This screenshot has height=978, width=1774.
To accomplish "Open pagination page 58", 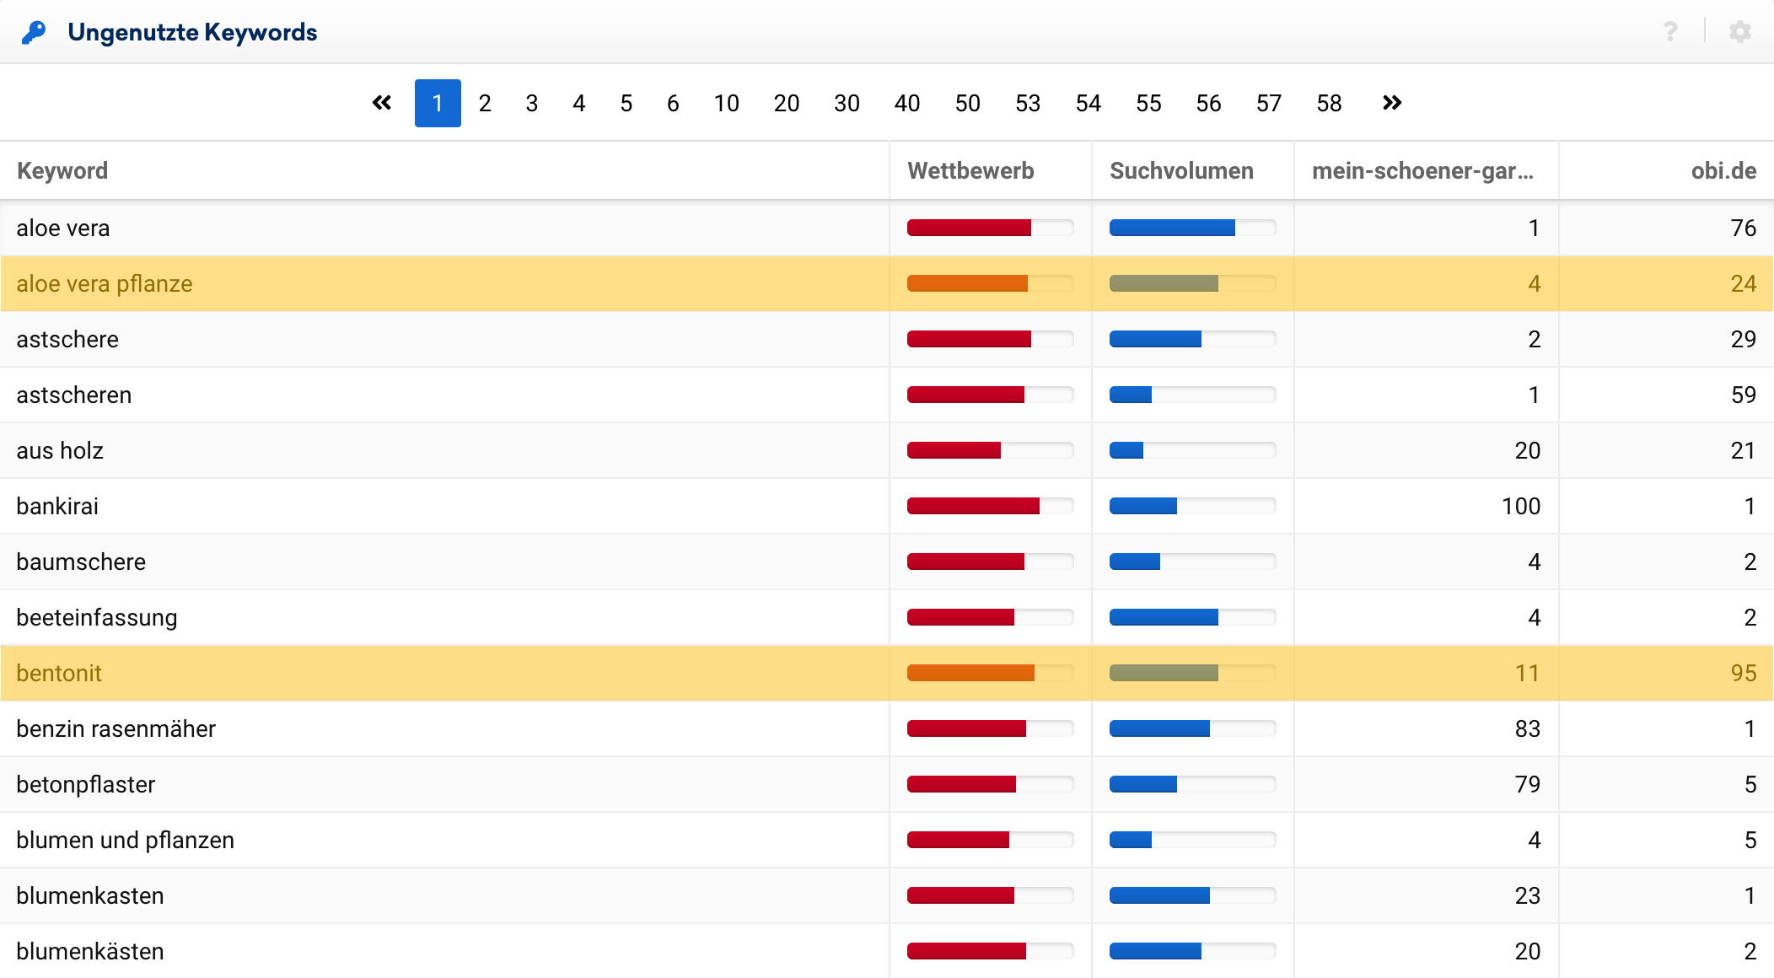I will (x=1329, y=103).
